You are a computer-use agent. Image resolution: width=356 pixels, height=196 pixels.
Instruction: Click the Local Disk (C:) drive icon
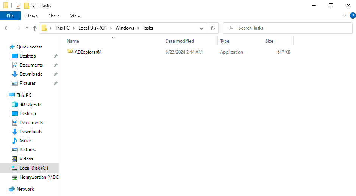(14, 168)
